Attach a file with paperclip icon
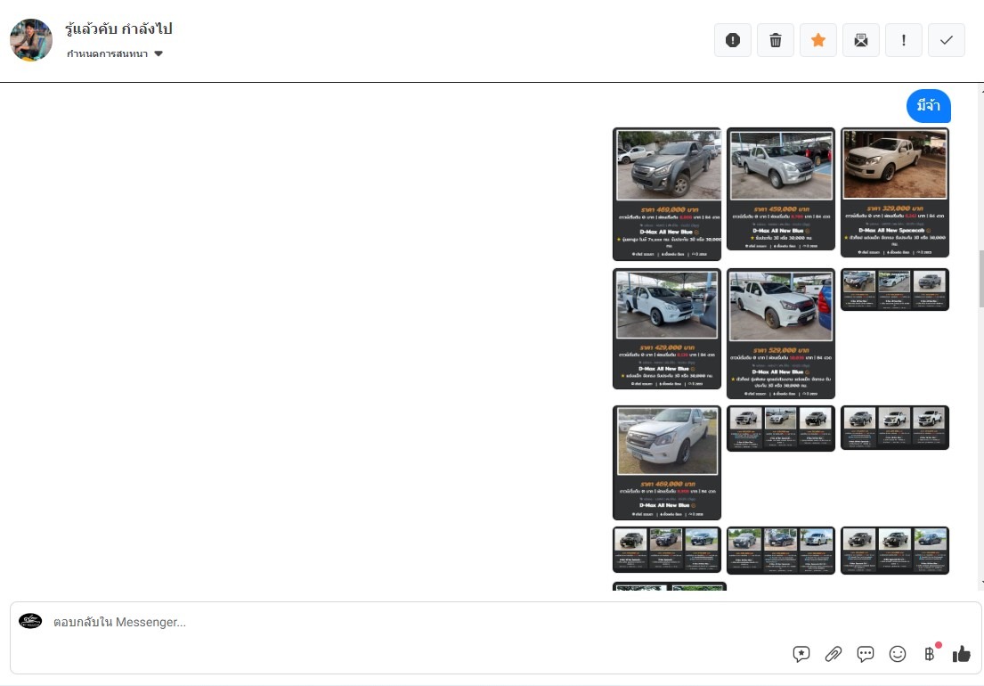Viewport: 984px width, 686px height. pos(834,654)
